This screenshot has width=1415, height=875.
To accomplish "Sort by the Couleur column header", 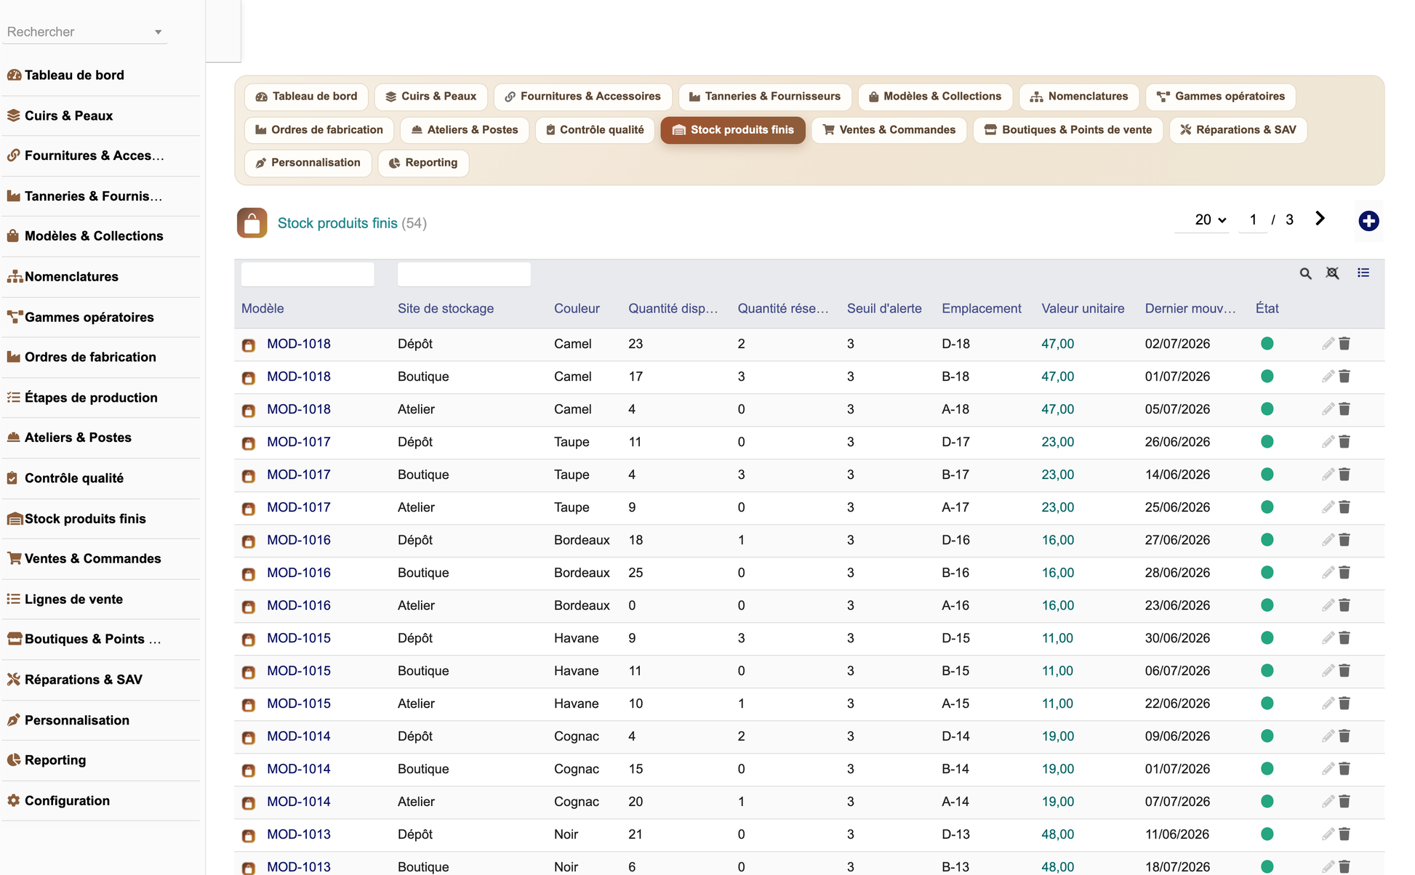I will point(577,308).
